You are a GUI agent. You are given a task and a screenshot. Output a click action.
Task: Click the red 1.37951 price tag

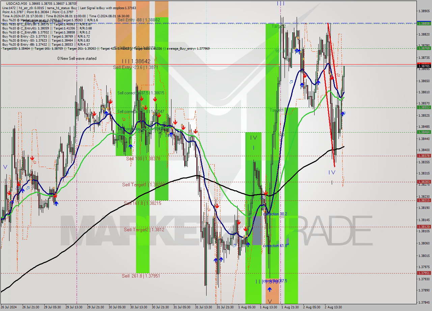click(424, 273)
